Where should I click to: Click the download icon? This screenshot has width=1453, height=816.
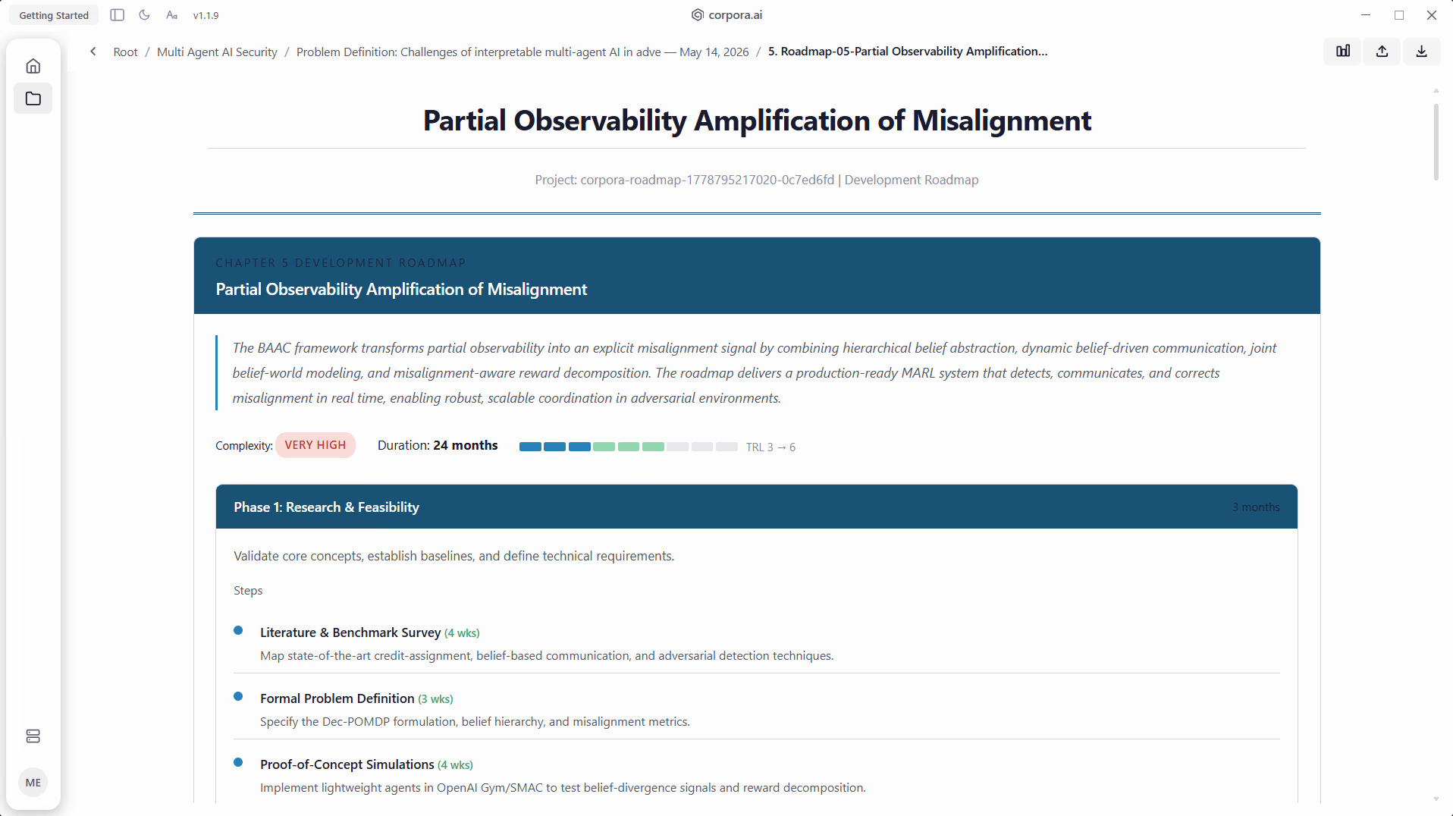[x=1422, y=52]
